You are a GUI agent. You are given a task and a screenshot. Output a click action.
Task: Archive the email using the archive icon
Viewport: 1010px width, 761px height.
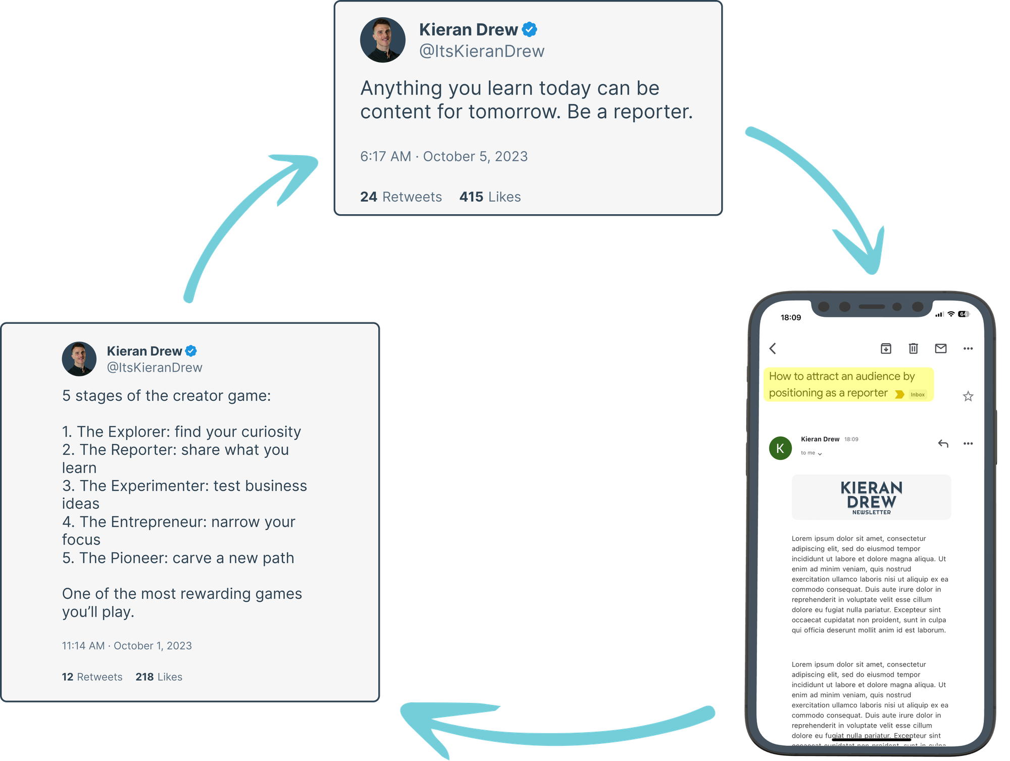[x=886, y=348]
